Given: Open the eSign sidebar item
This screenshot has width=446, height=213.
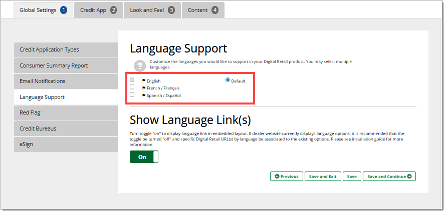Looking at the screenshot, I should [x=66, y=144].
